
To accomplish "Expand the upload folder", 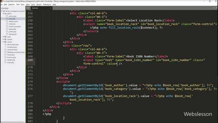I will tap(3, 39).
